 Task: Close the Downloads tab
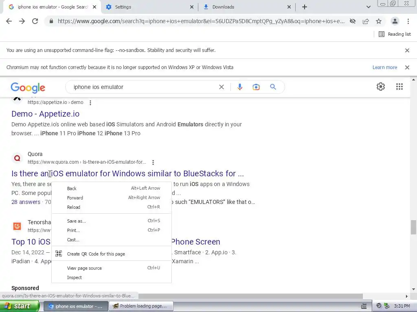[x=289, y=7]
